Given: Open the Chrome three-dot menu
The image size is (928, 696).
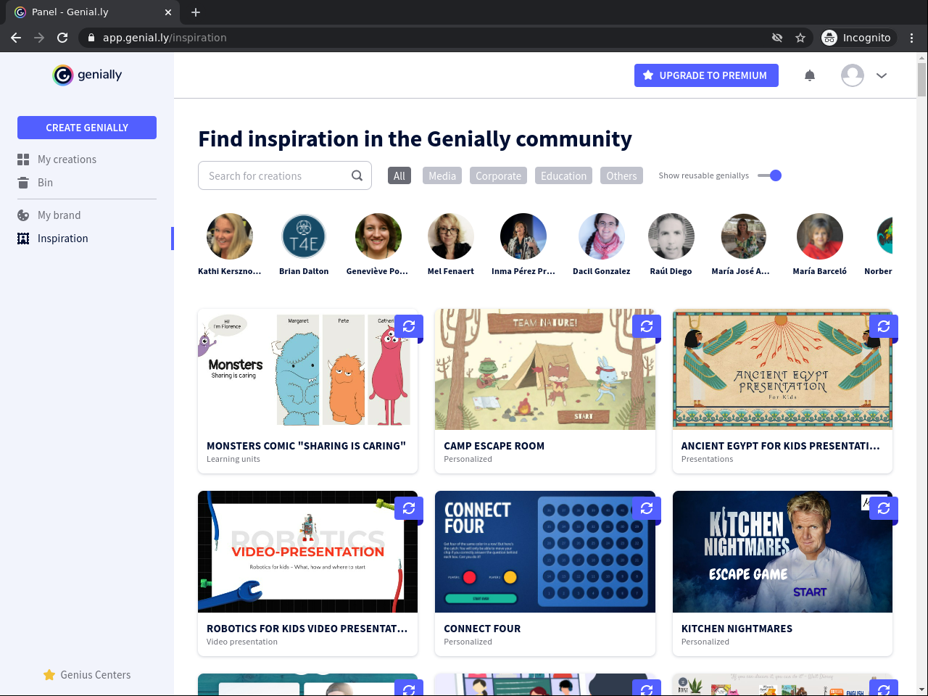Looking at the screenshot, I should point(912,38).
